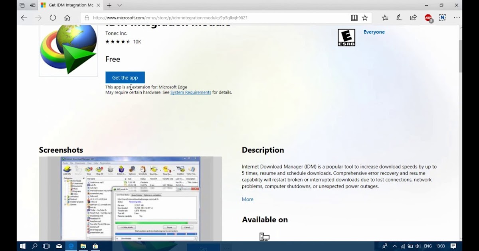Viewport: 479px width, 251px height.
Task: Open the Mail app from taskbar
Action: pyautogui.click(x=59, y=246)
